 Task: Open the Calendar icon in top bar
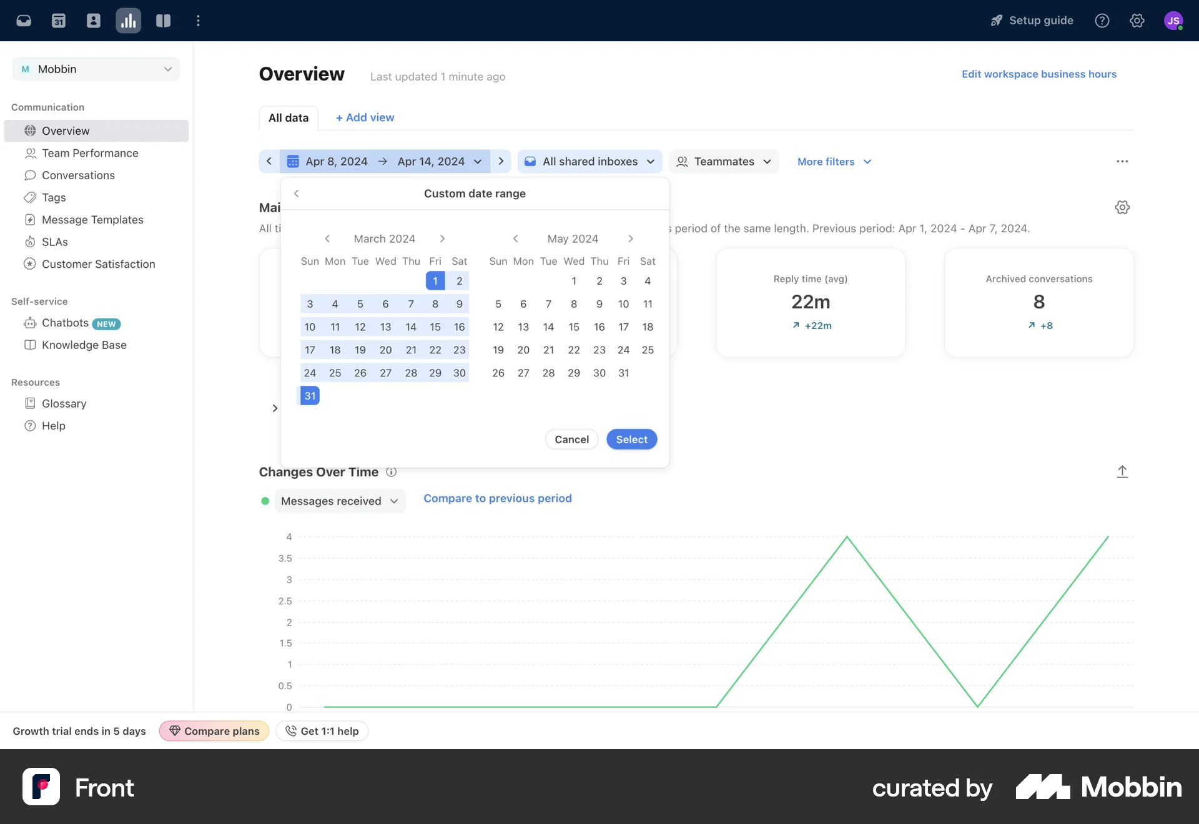click(x=59, y=20)
